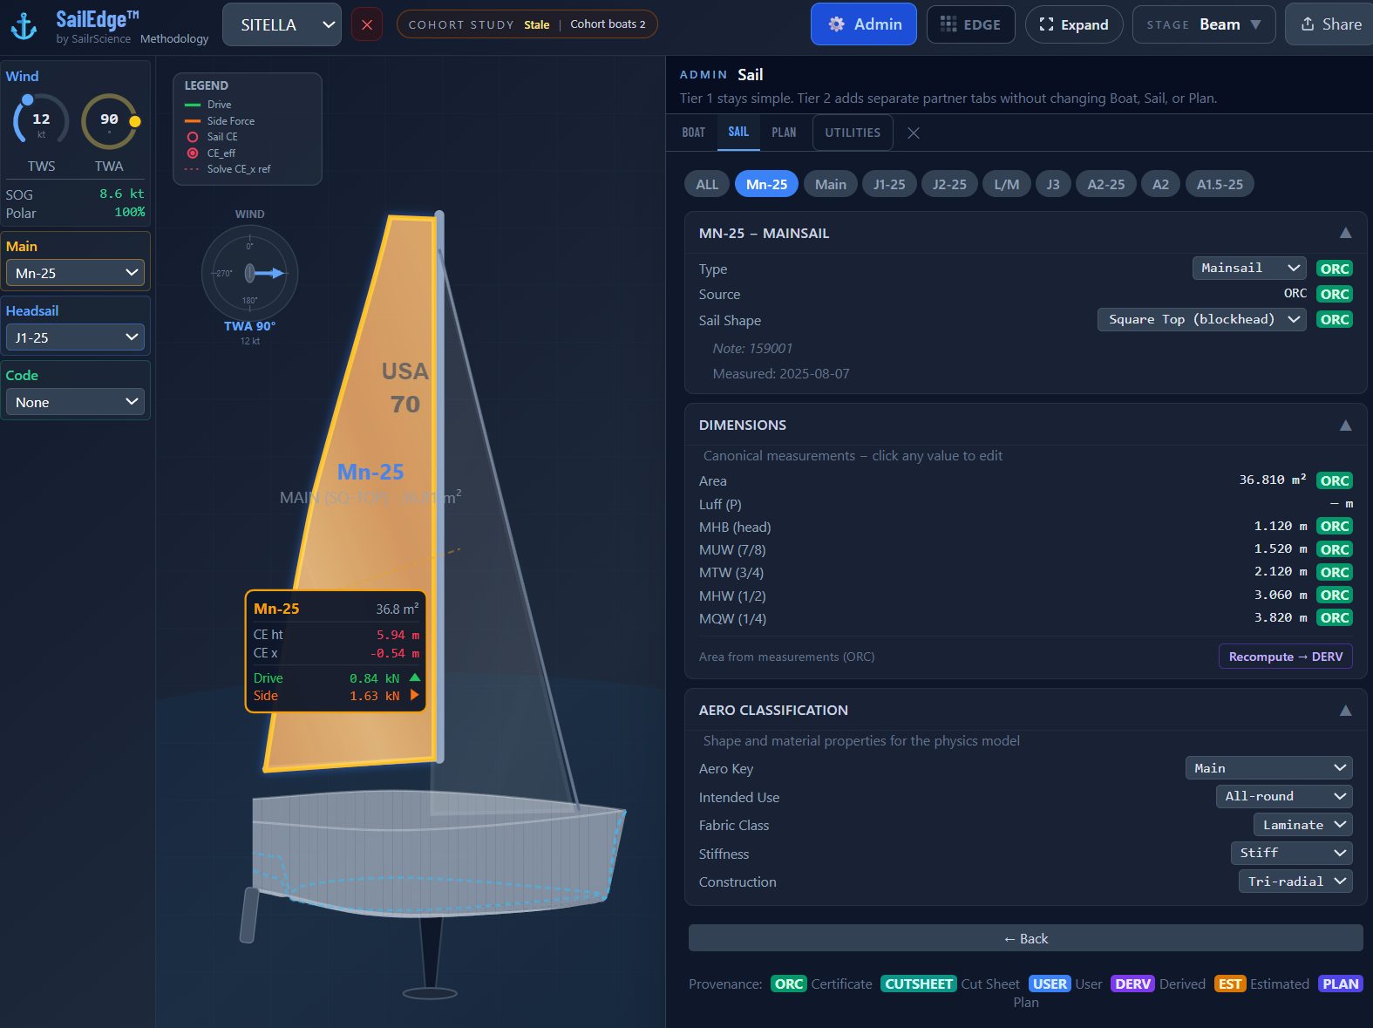Open the UTILITIES tab
The height and width of the screenshot is (1028, 1373).
pyautogui.click(x=853, y=133)
